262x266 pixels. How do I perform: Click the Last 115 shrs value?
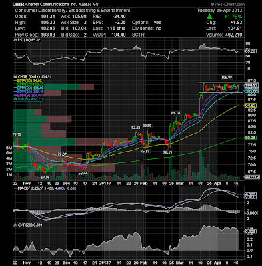coord(116,29)
